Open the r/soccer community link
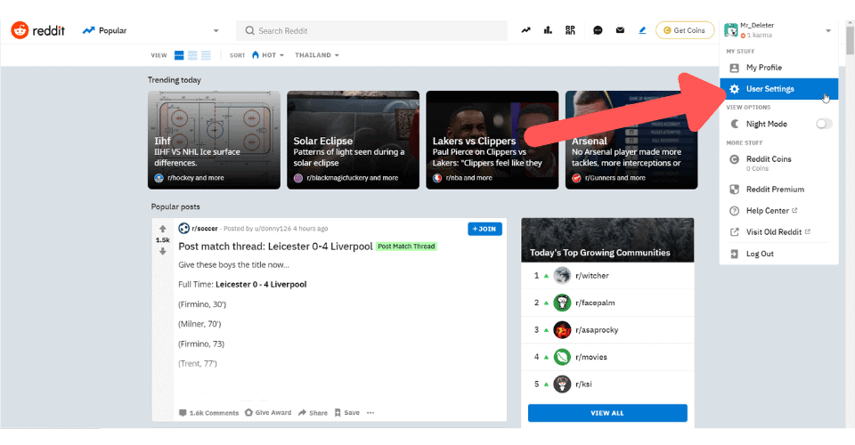Viewport: 855px width, 445px height. click(205, 229)
